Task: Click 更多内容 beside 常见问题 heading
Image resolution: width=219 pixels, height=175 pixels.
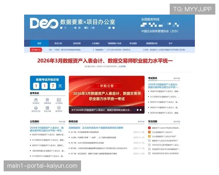Action: [x=177, y=122]
